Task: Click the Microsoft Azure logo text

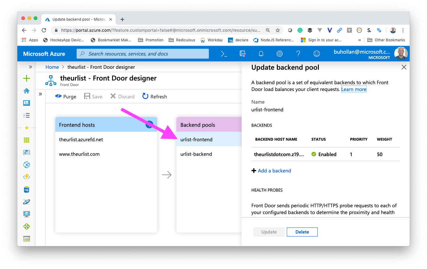Action: tap(44, 54)
